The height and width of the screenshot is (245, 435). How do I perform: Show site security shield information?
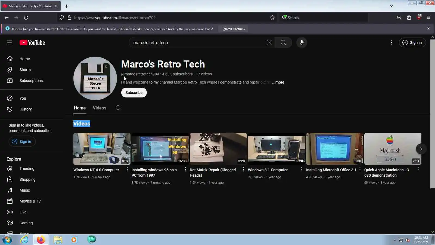pyautogui.click(x=62, y=18)
